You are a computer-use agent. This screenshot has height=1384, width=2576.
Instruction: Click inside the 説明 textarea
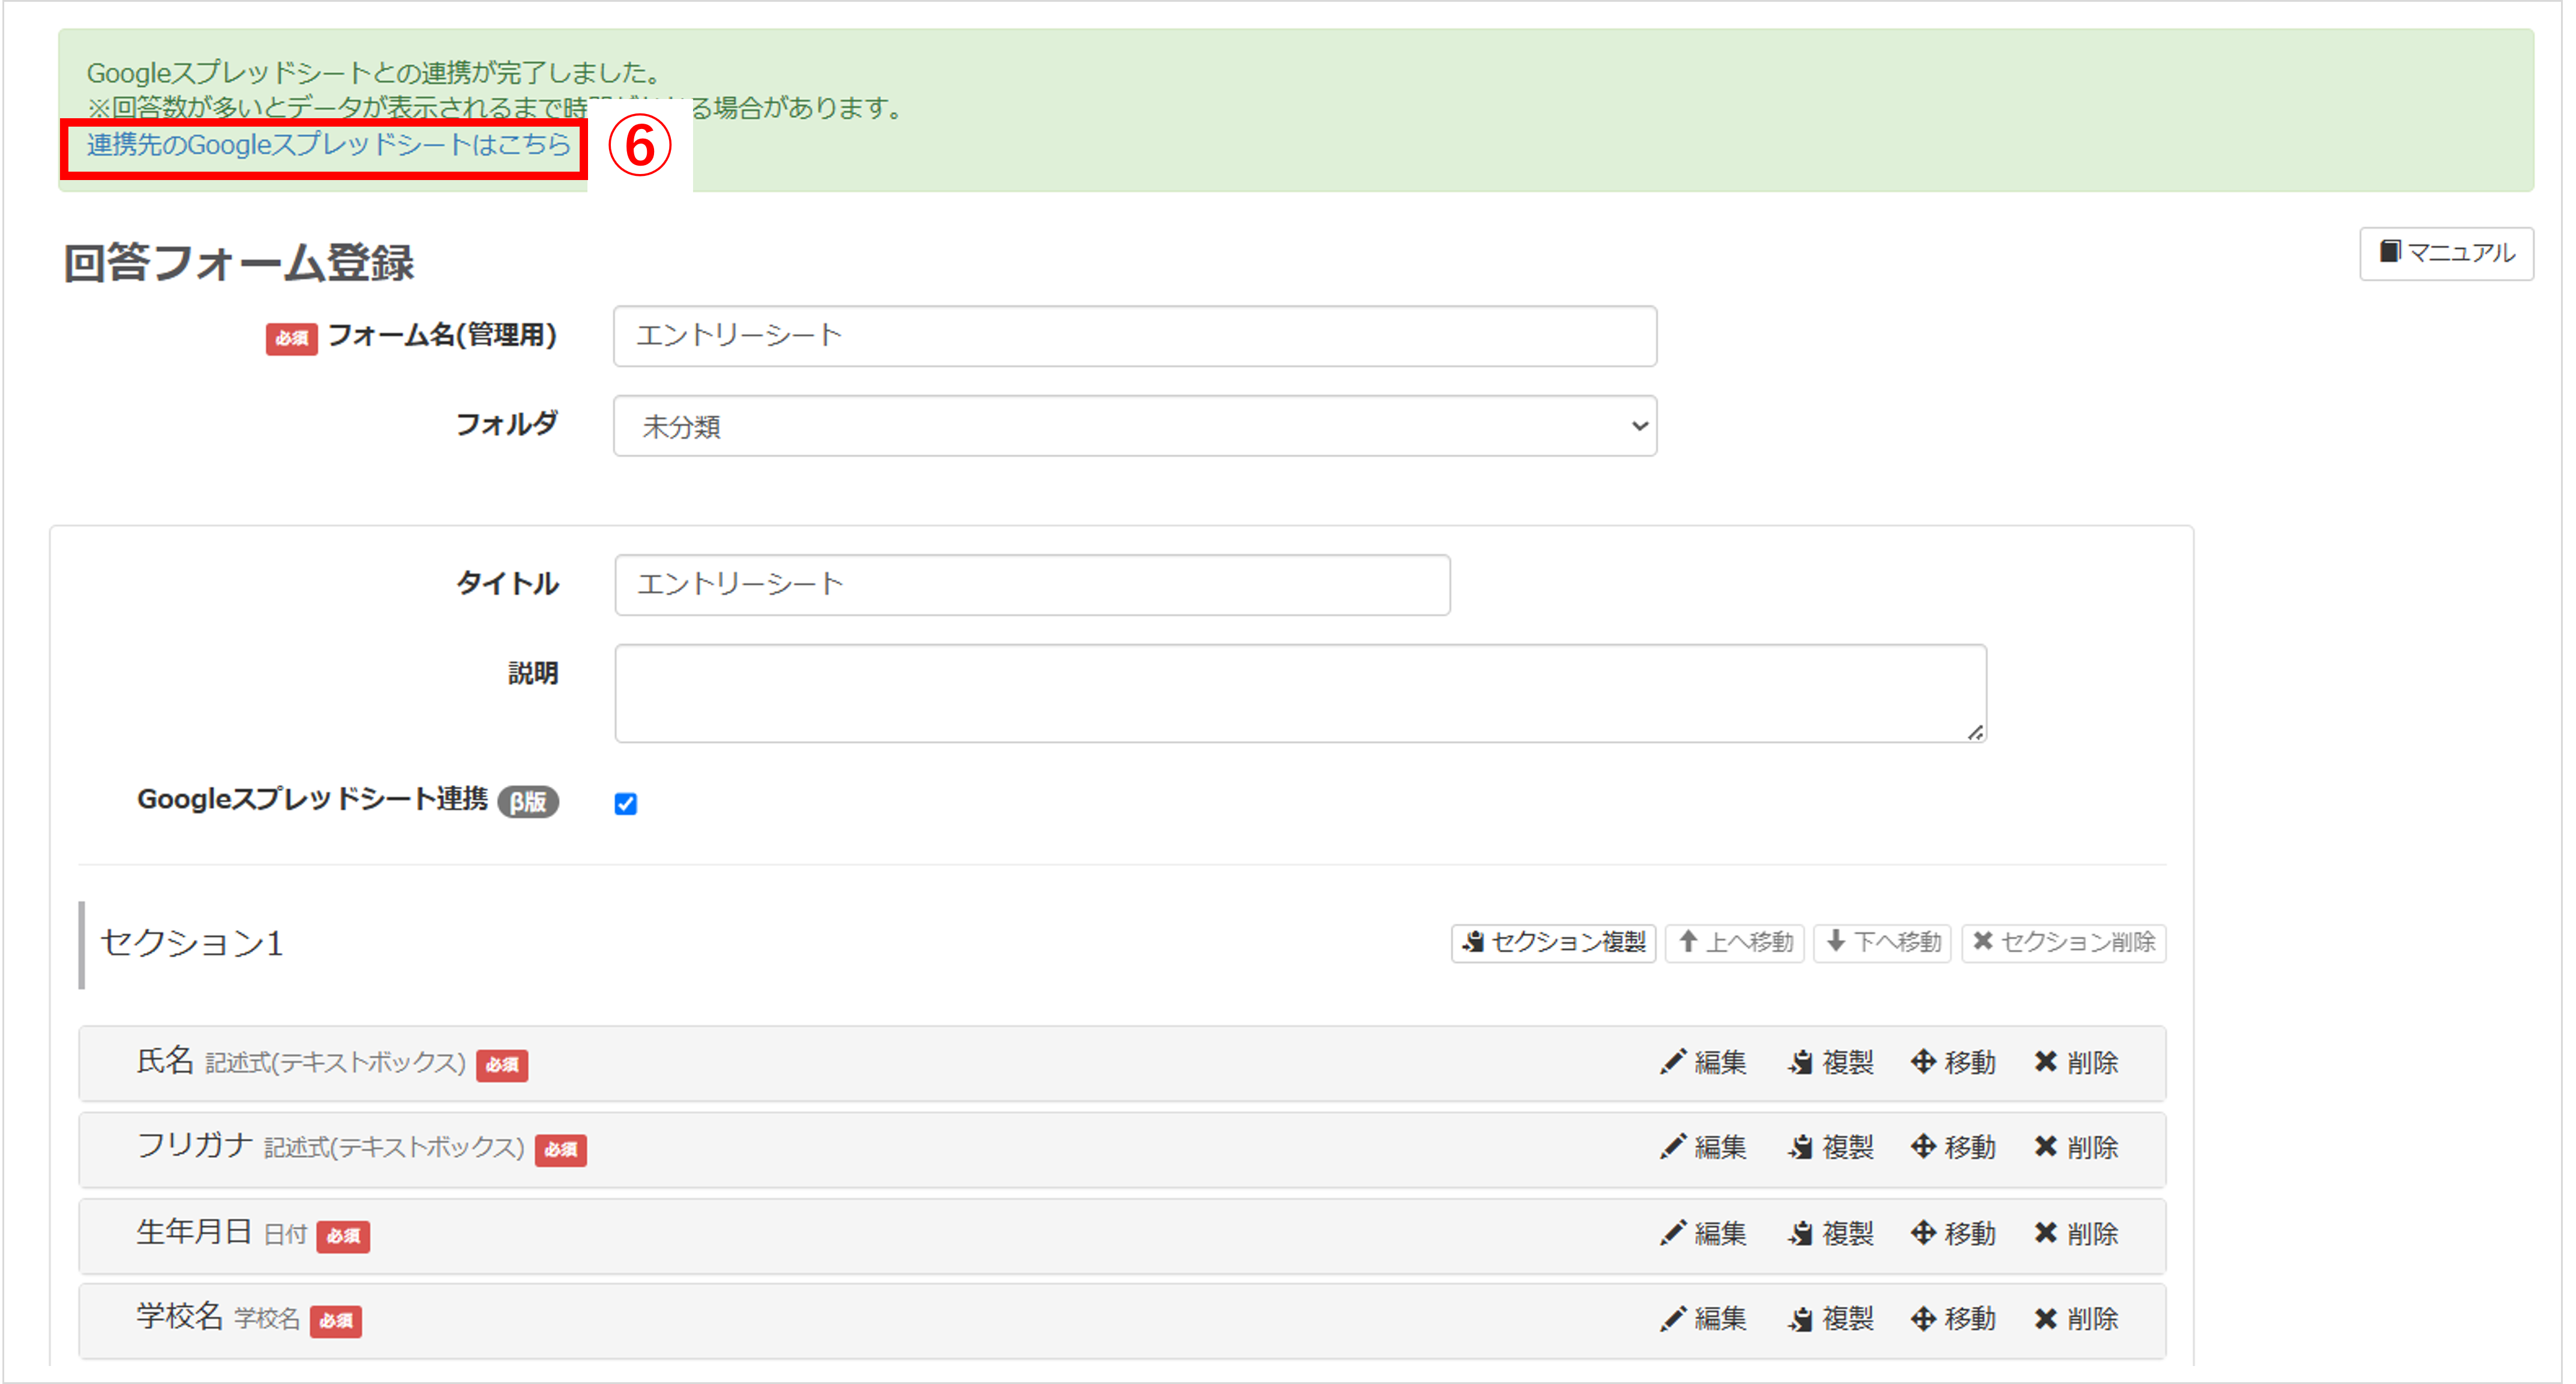coord(1299,693)
